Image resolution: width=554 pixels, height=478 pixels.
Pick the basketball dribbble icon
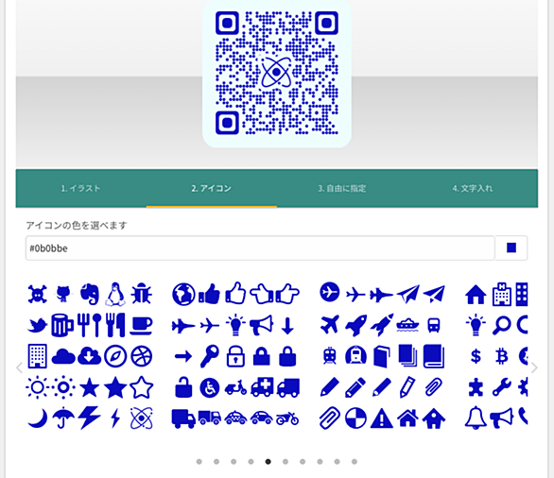click(141, 356)
